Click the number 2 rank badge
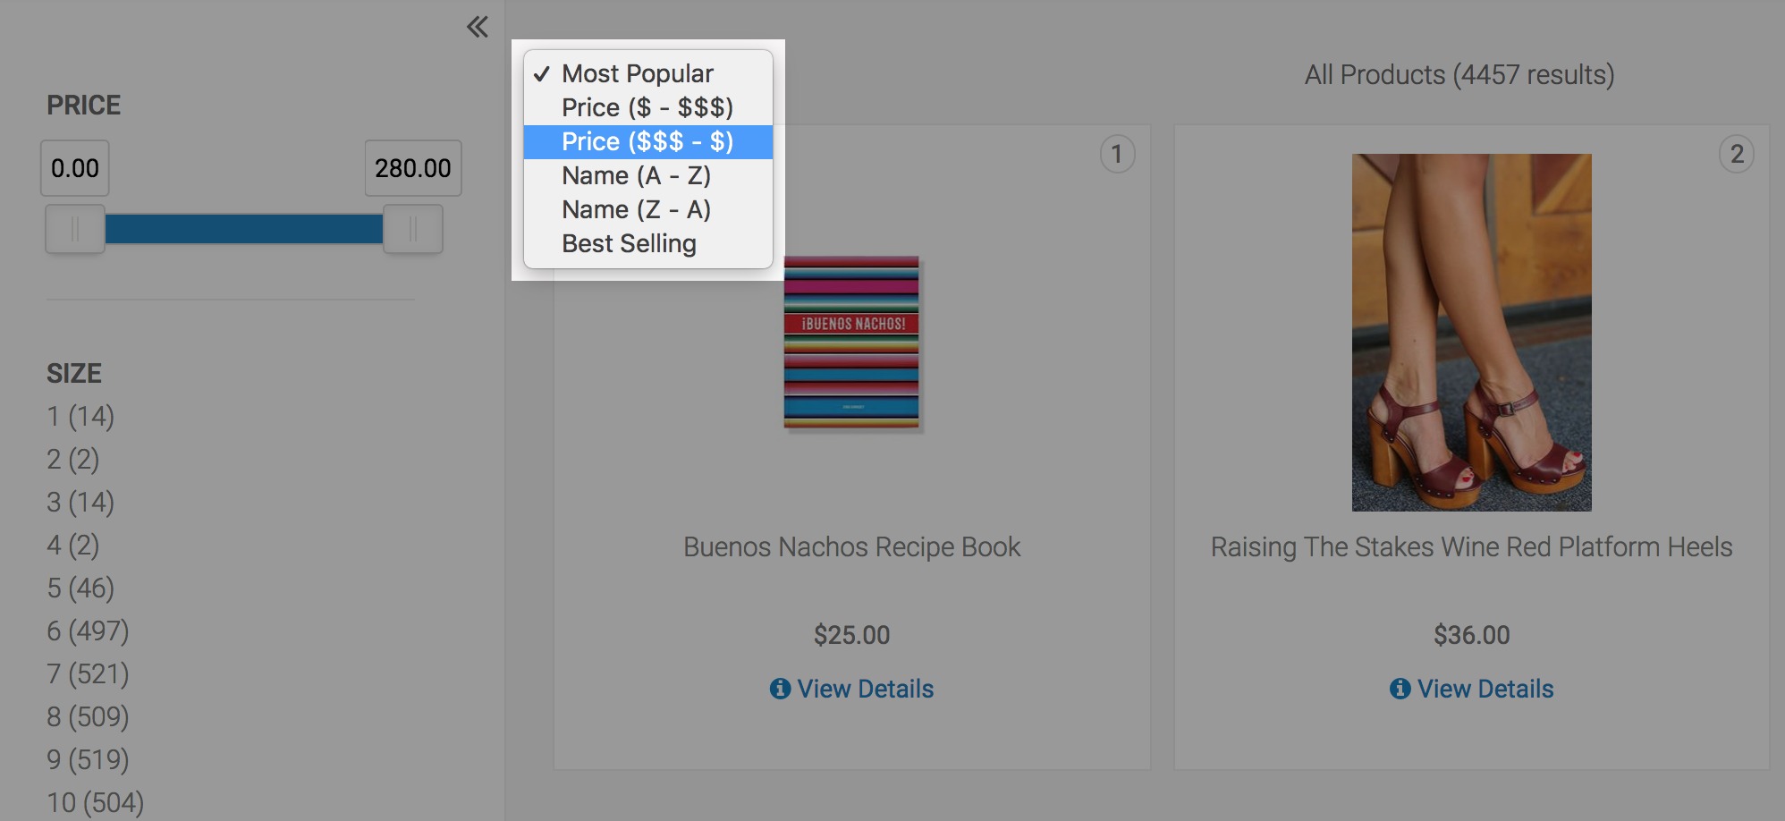Viewport: 1785px width, 821px height. click(x=1736, y=155)
